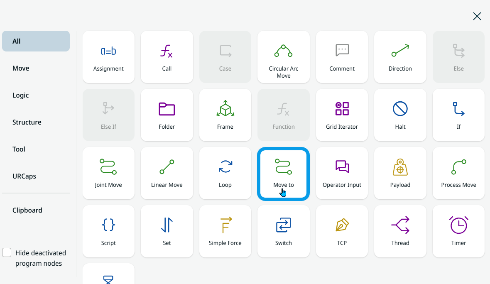Viewport: 490px width, 284px height.
Task: Select the Assignment node icon
Action: 108,51
